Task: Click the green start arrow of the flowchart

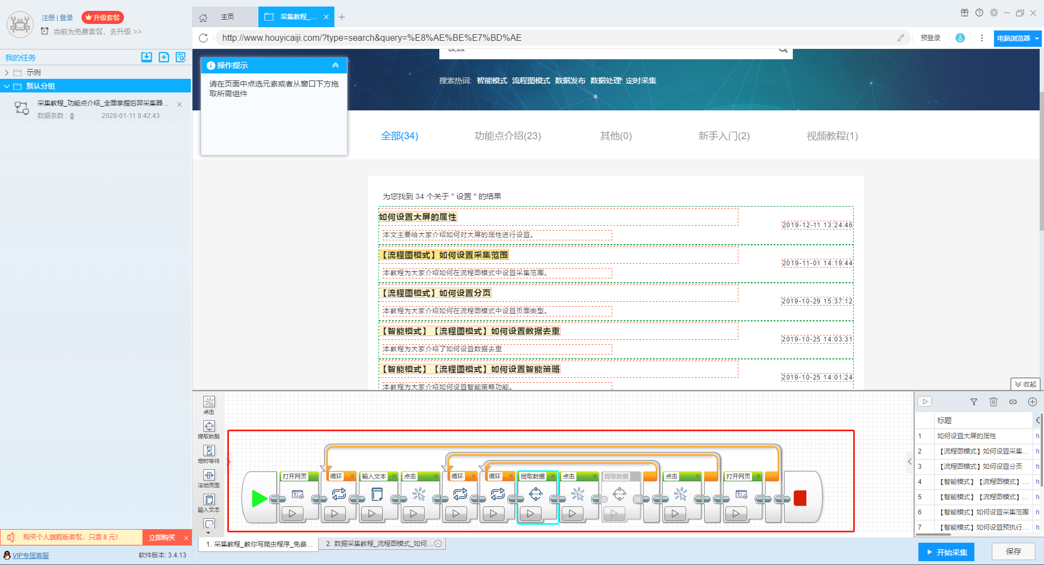Action: 259,498
